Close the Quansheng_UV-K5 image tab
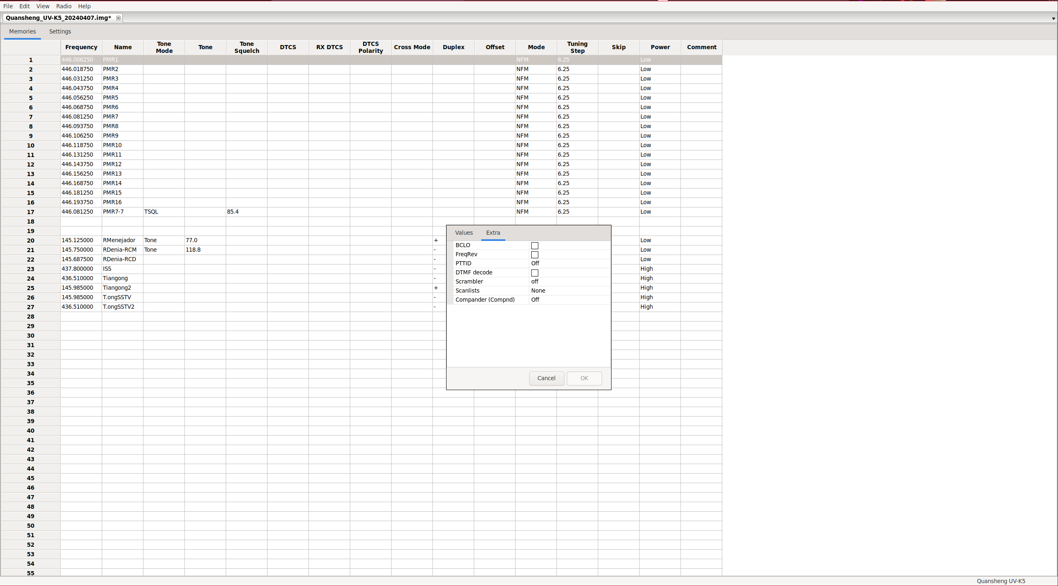Viewport: 1058px width, 586px height. point(118,18)
